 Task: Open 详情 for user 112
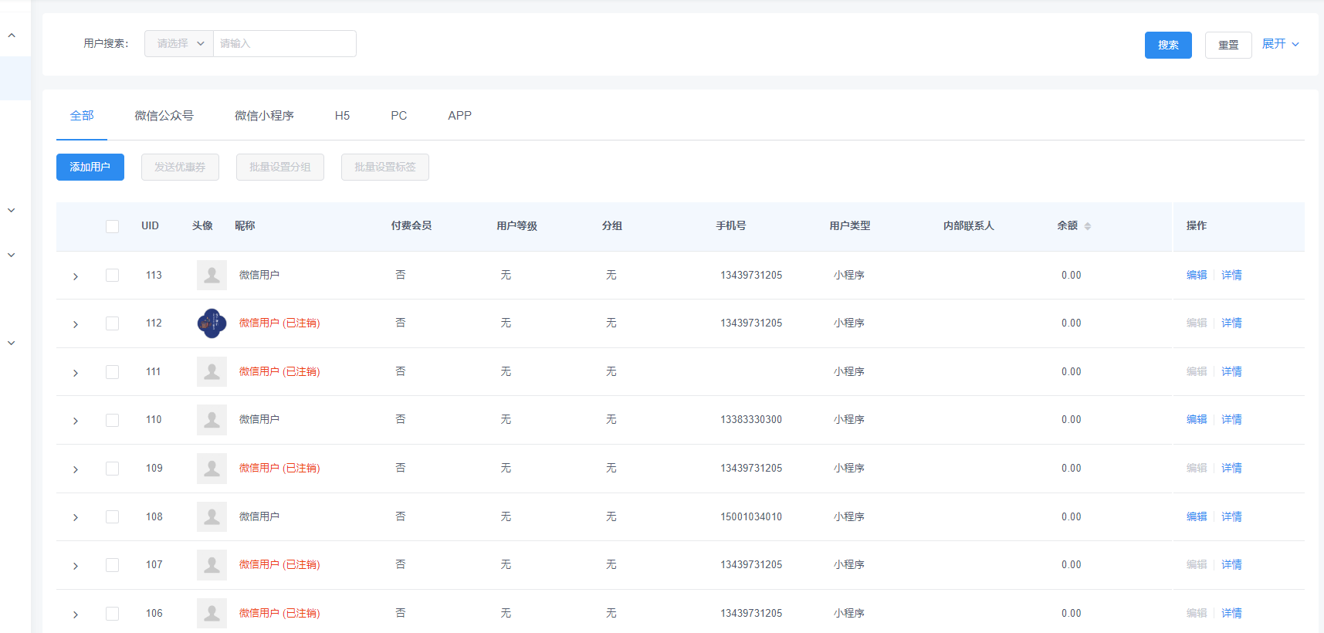click(1231, 323)
